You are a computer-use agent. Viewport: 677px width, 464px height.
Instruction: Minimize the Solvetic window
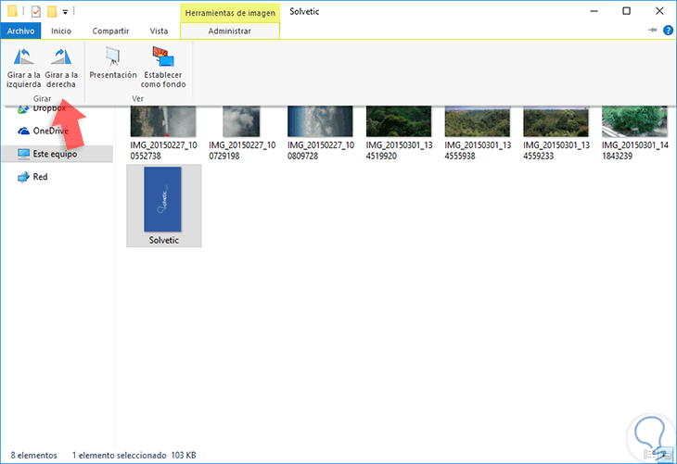click(x=594, y=11)
